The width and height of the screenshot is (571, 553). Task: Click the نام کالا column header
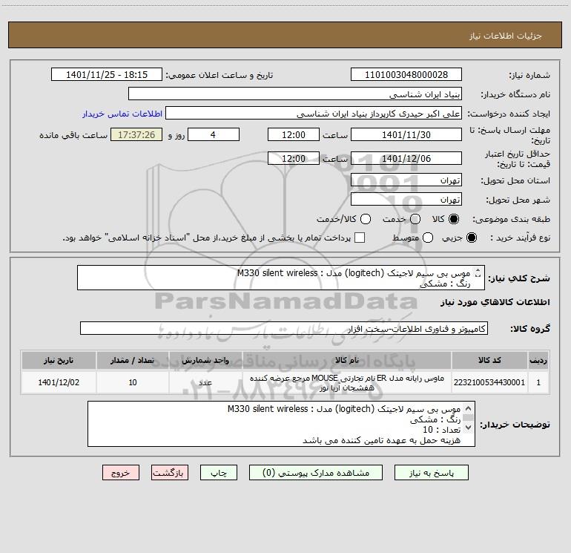click(x=347, y=360)
